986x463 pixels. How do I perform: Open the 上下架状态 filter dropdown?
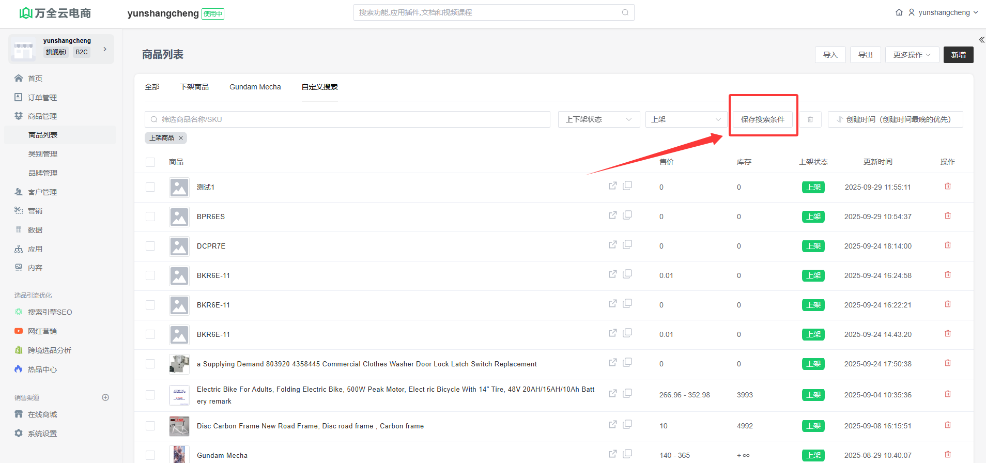click(598, 119)
